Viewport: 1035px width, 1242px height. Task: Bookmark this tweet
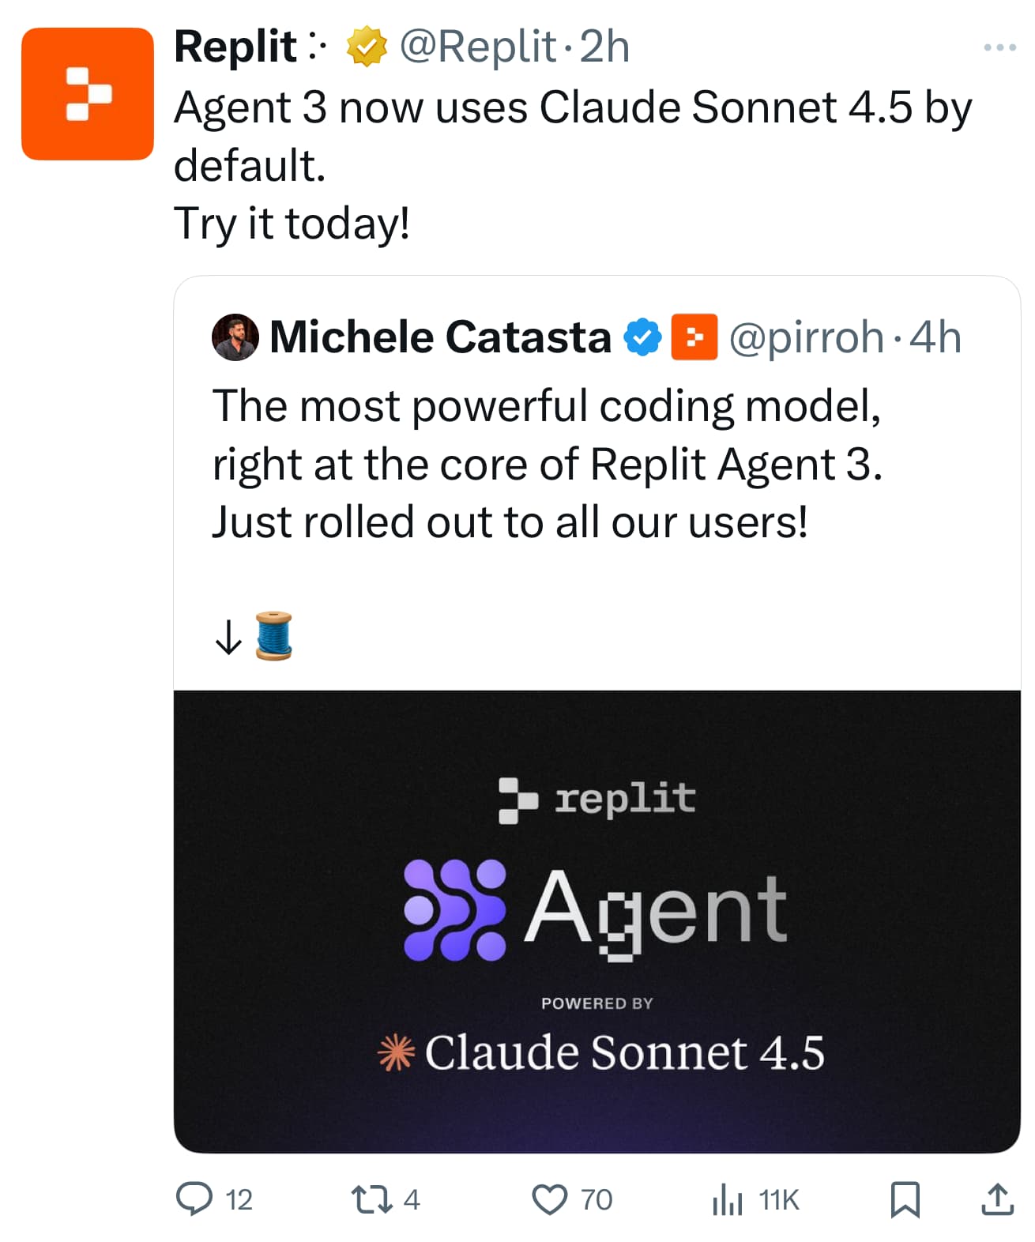click(905, 1199)
